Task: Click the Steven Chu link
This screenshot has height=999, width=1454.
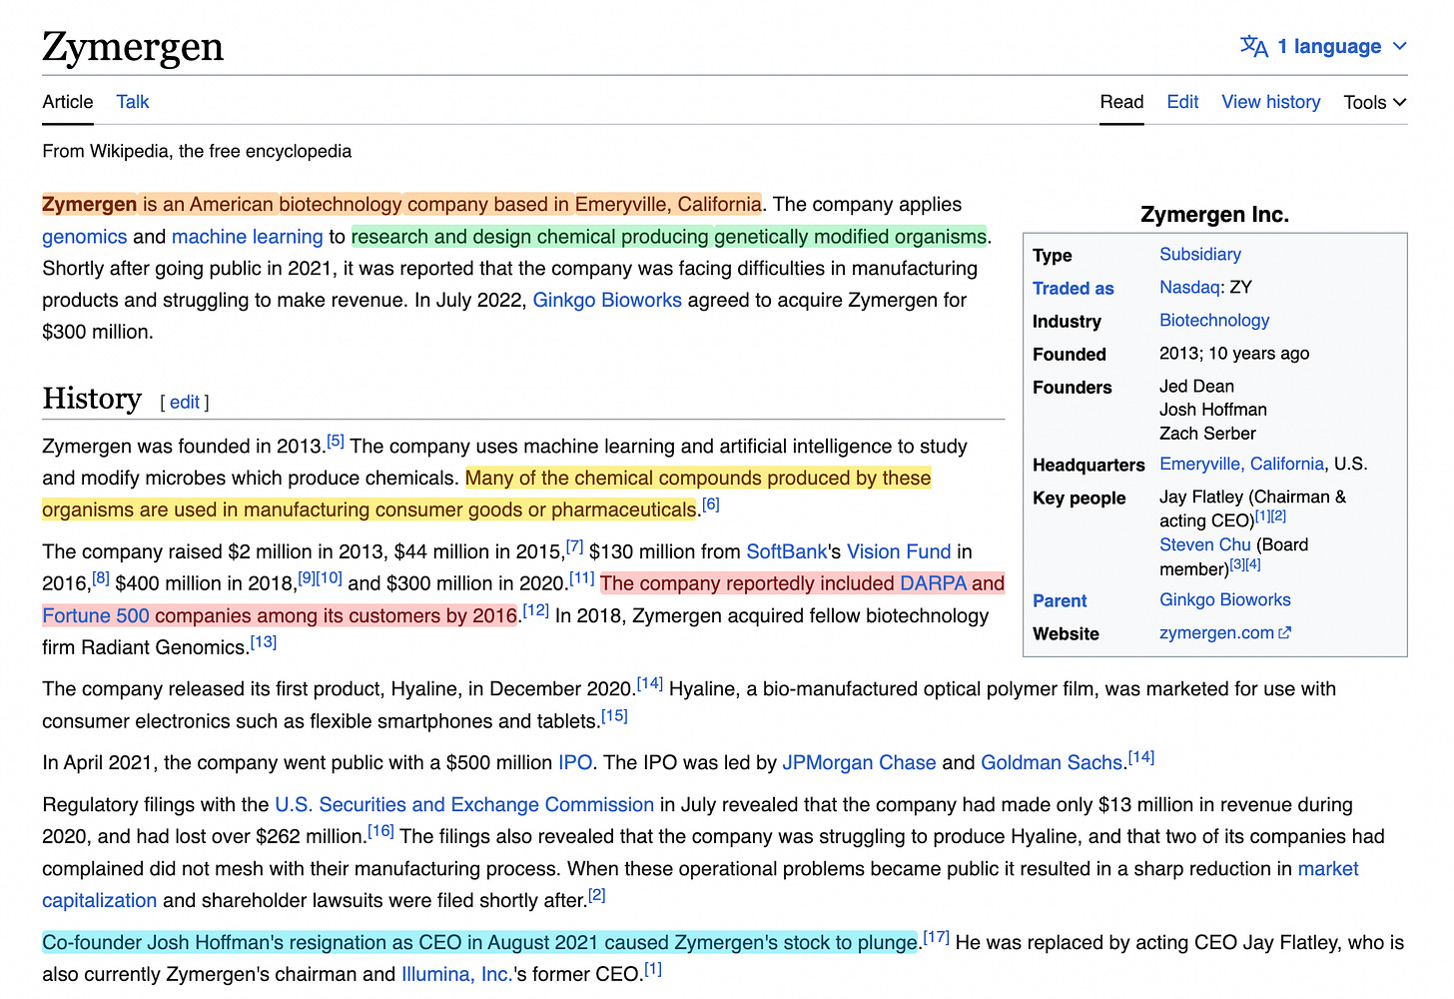Action: tap(1205, 544)
